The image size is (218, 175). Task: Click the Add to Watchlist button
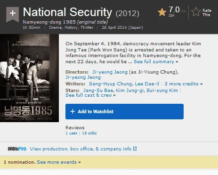[124, 111]
